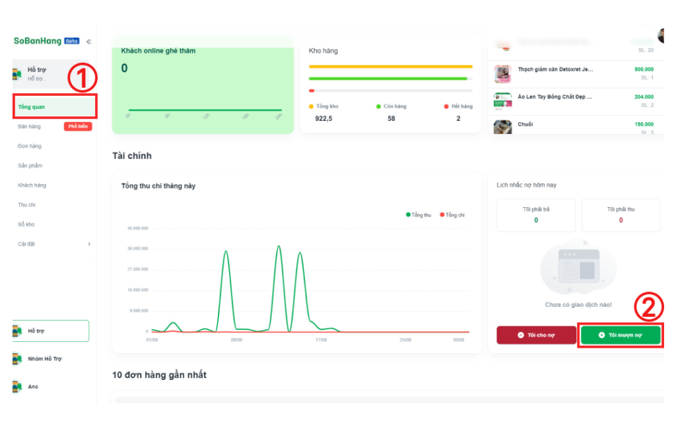Open Đơn hàng in the sidebar
676x427 pixels.
point(30,146)
